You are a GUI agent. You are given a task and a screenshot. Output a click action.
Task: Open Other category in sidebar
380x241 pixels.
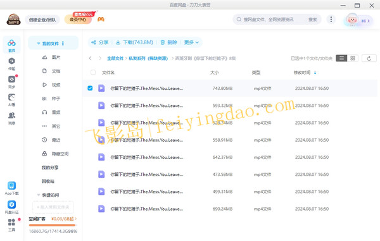click(51, 126)
